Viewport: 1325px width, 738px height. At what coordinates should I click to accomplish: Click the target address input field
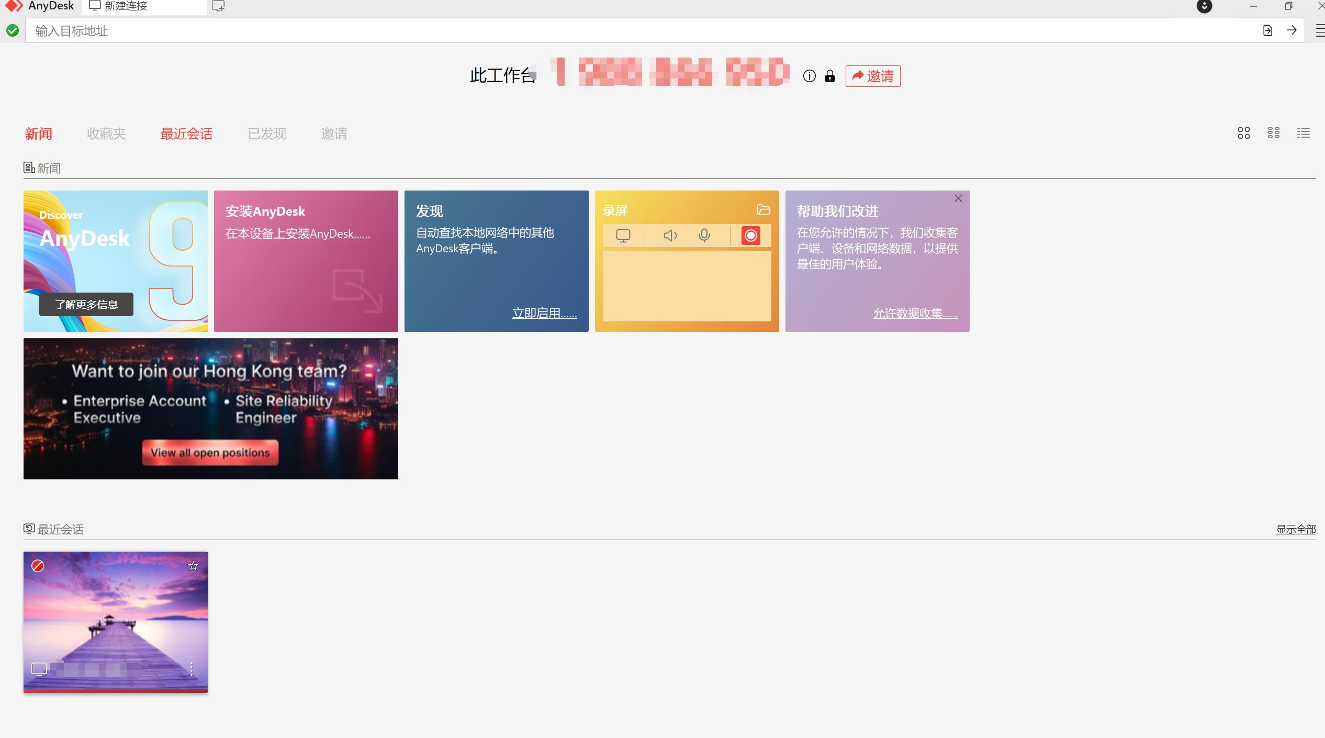pos(628,31)
